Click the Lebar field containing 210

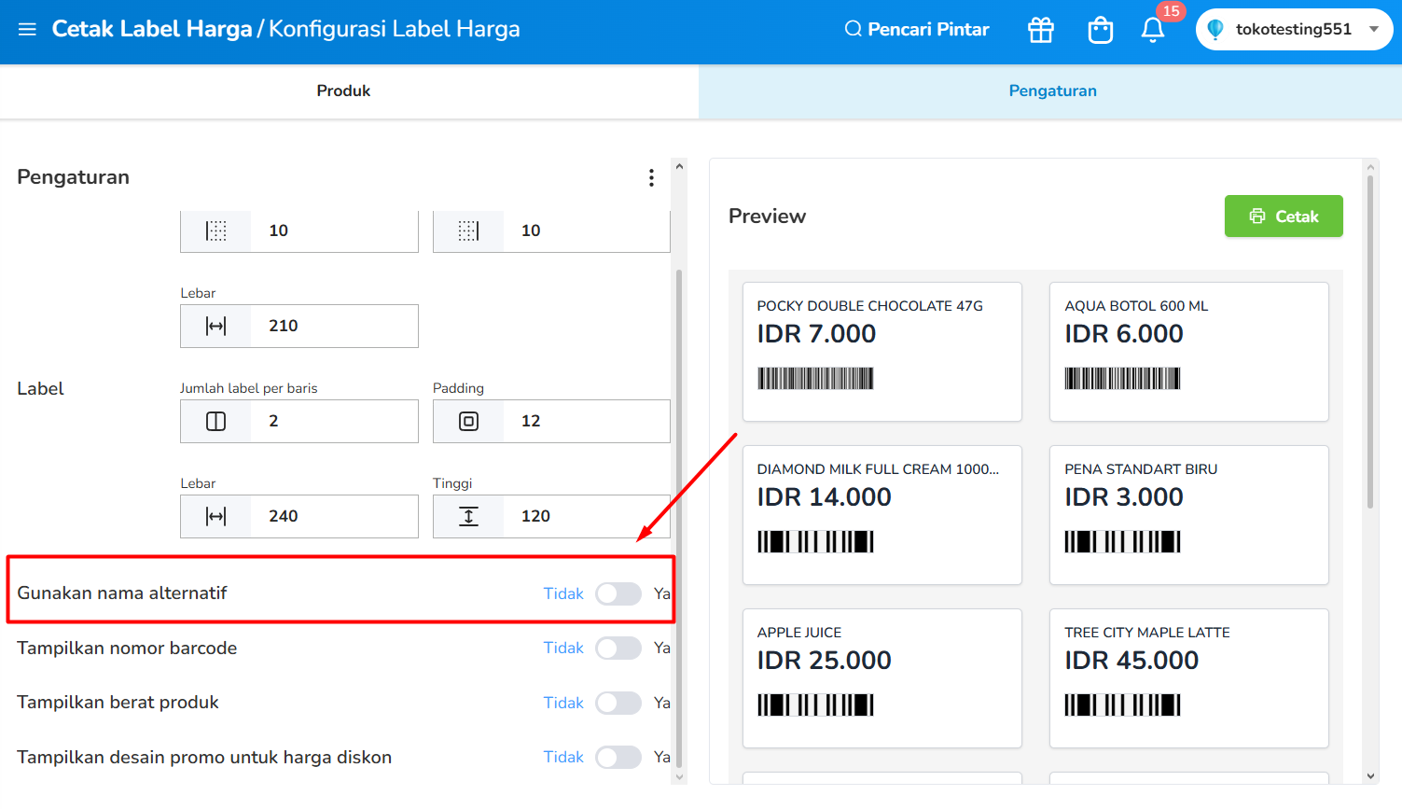[299, 326]
